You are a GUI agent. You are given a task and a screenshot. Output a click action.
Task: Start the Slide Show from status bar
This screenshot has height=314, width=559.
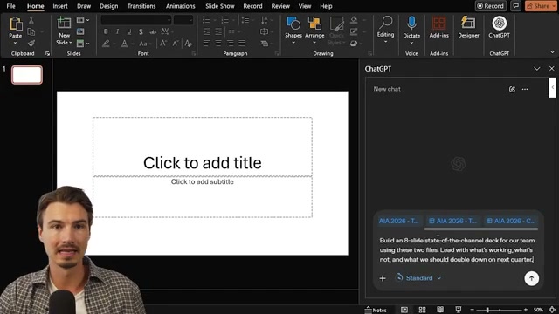click(x=459, y=310)
